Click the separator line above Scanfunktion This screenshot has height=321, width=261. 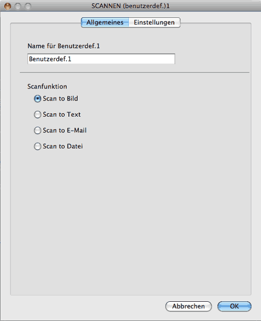click(135, 72)
